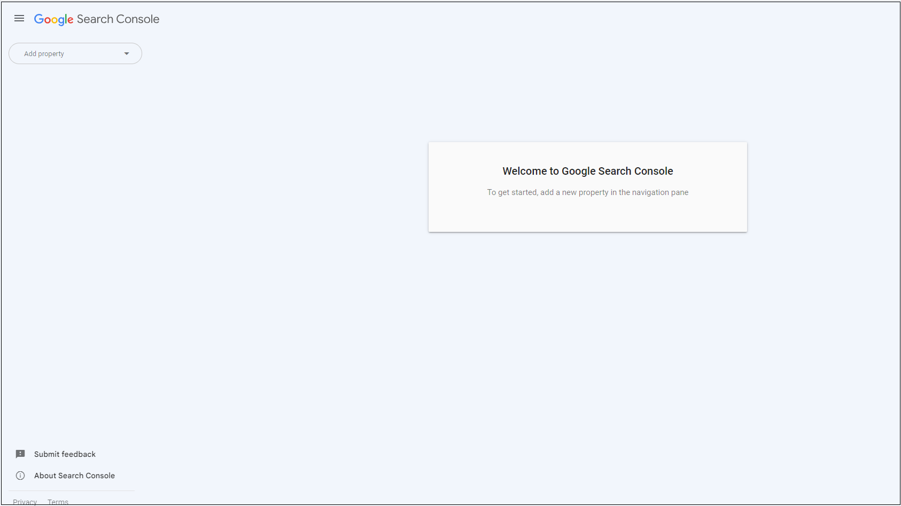Expand the Add property dropdown arrow
This screenshot has height=506, width=901.
coord(127,53)
